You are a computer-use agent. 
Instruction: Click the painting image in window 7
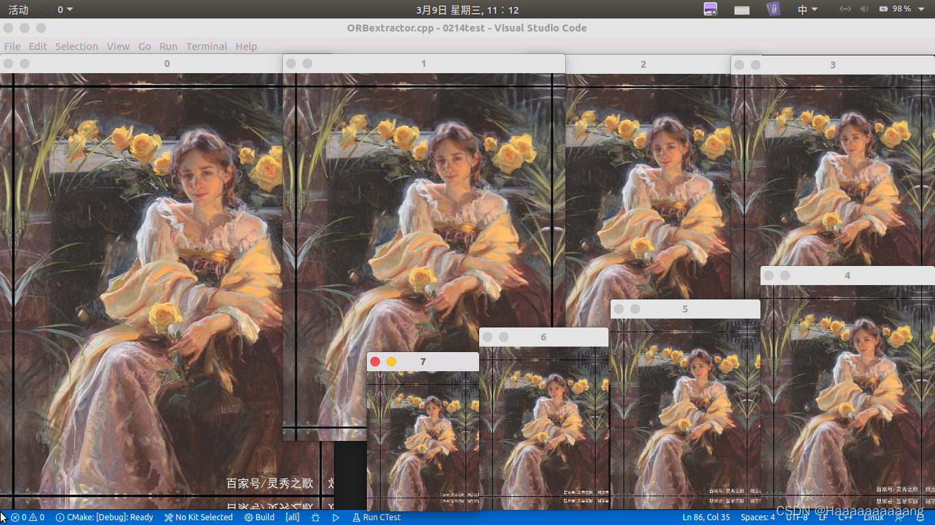click(423, 441)
